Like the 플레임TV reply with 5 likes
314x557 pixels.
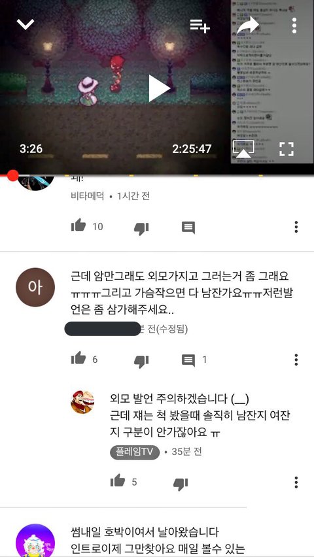pyautogui.click(x=118, y=481)
